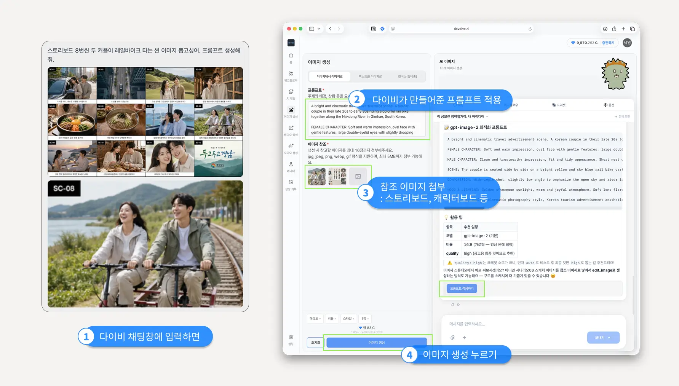Remove the first reference image thumbnail
The height and width of the screenshot is (386, 679).
[323, 170]
